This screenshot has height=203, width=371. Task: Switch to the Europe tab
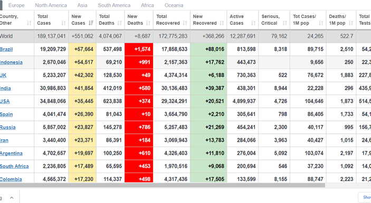[x=16, y=5]
